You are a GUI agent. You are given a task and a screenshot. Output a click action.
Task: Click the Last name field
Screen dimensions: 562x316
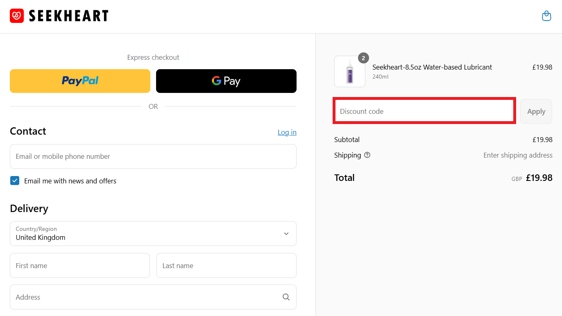click(x=227, y=266)
